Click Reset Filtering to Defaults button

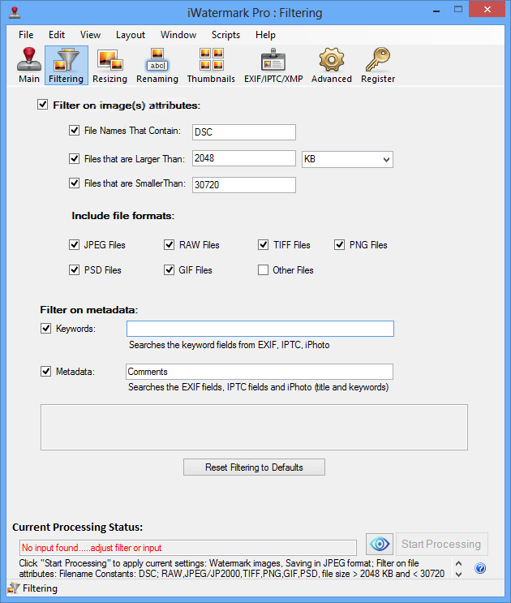click(x=254, y=467)
